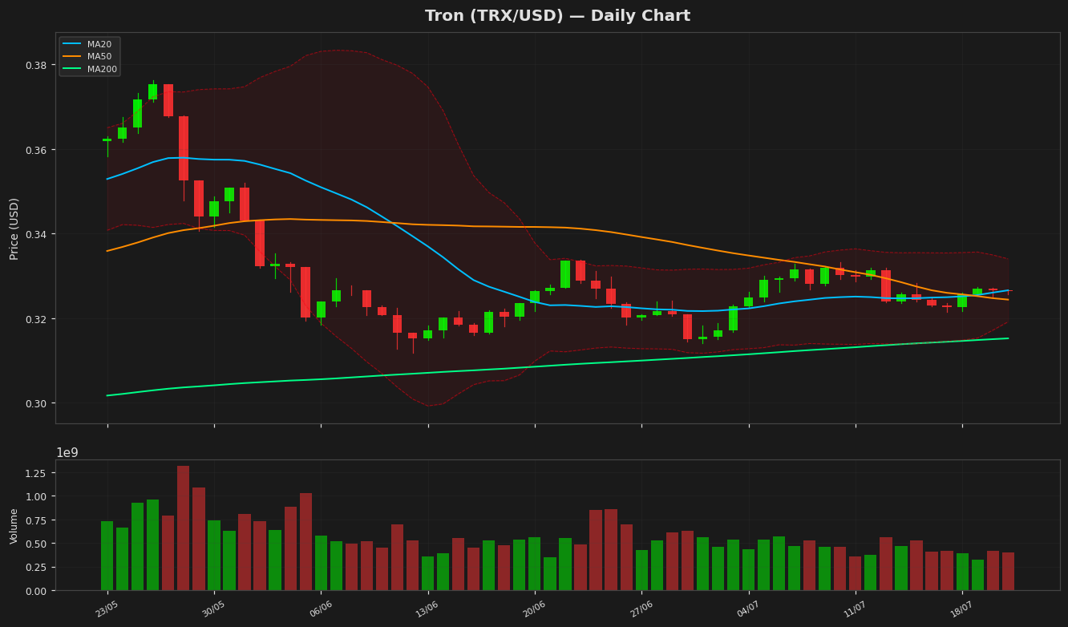Click the 1.25 volume tick label
Image resolution: width=1068 pixels, height=627 pixels.
coord(35,473)
